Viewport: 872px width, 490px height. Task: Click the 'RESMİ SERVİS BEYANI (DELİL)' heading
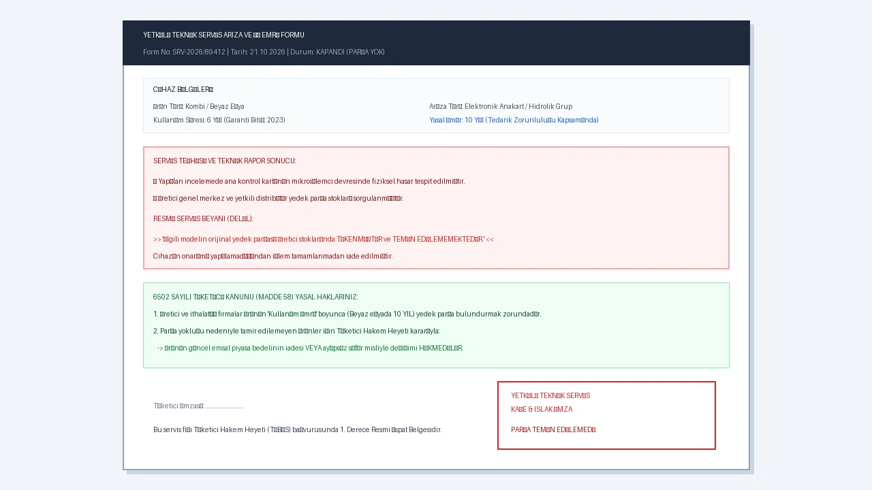tap(203, 218)
